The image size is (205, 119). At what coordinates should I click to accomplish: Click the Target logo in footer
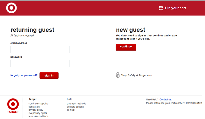[x=13, y=106]
